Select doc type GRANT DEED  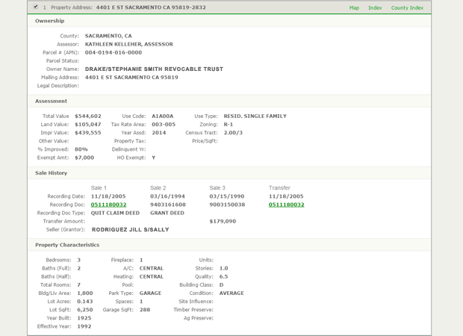[167, 213]
